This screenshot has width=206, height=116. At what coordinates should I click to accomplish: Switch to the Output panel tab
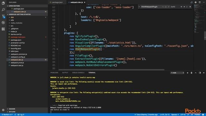(65, 72)
